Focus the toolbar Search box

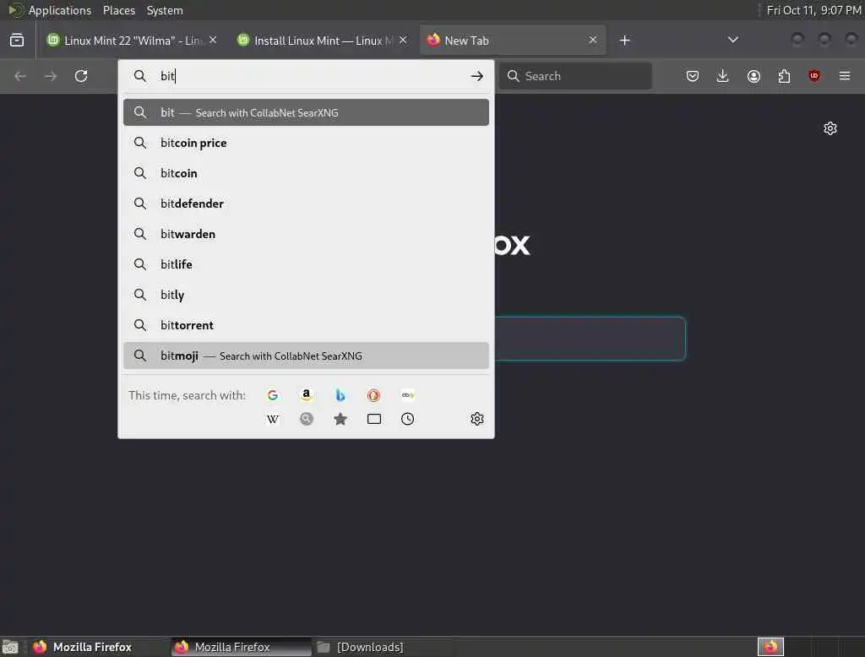[x=575, y=75]
